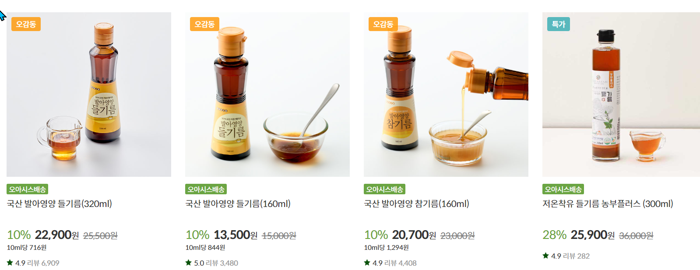Viewport: 700px width, 270px height.
Task: Click the 22,900원 price of 들기름 320ml
Action: (57, 235)
